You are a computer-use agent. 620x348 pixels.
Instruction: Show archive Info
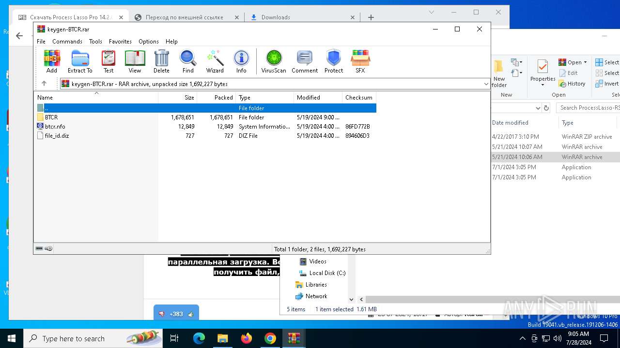tap(241, 61)
